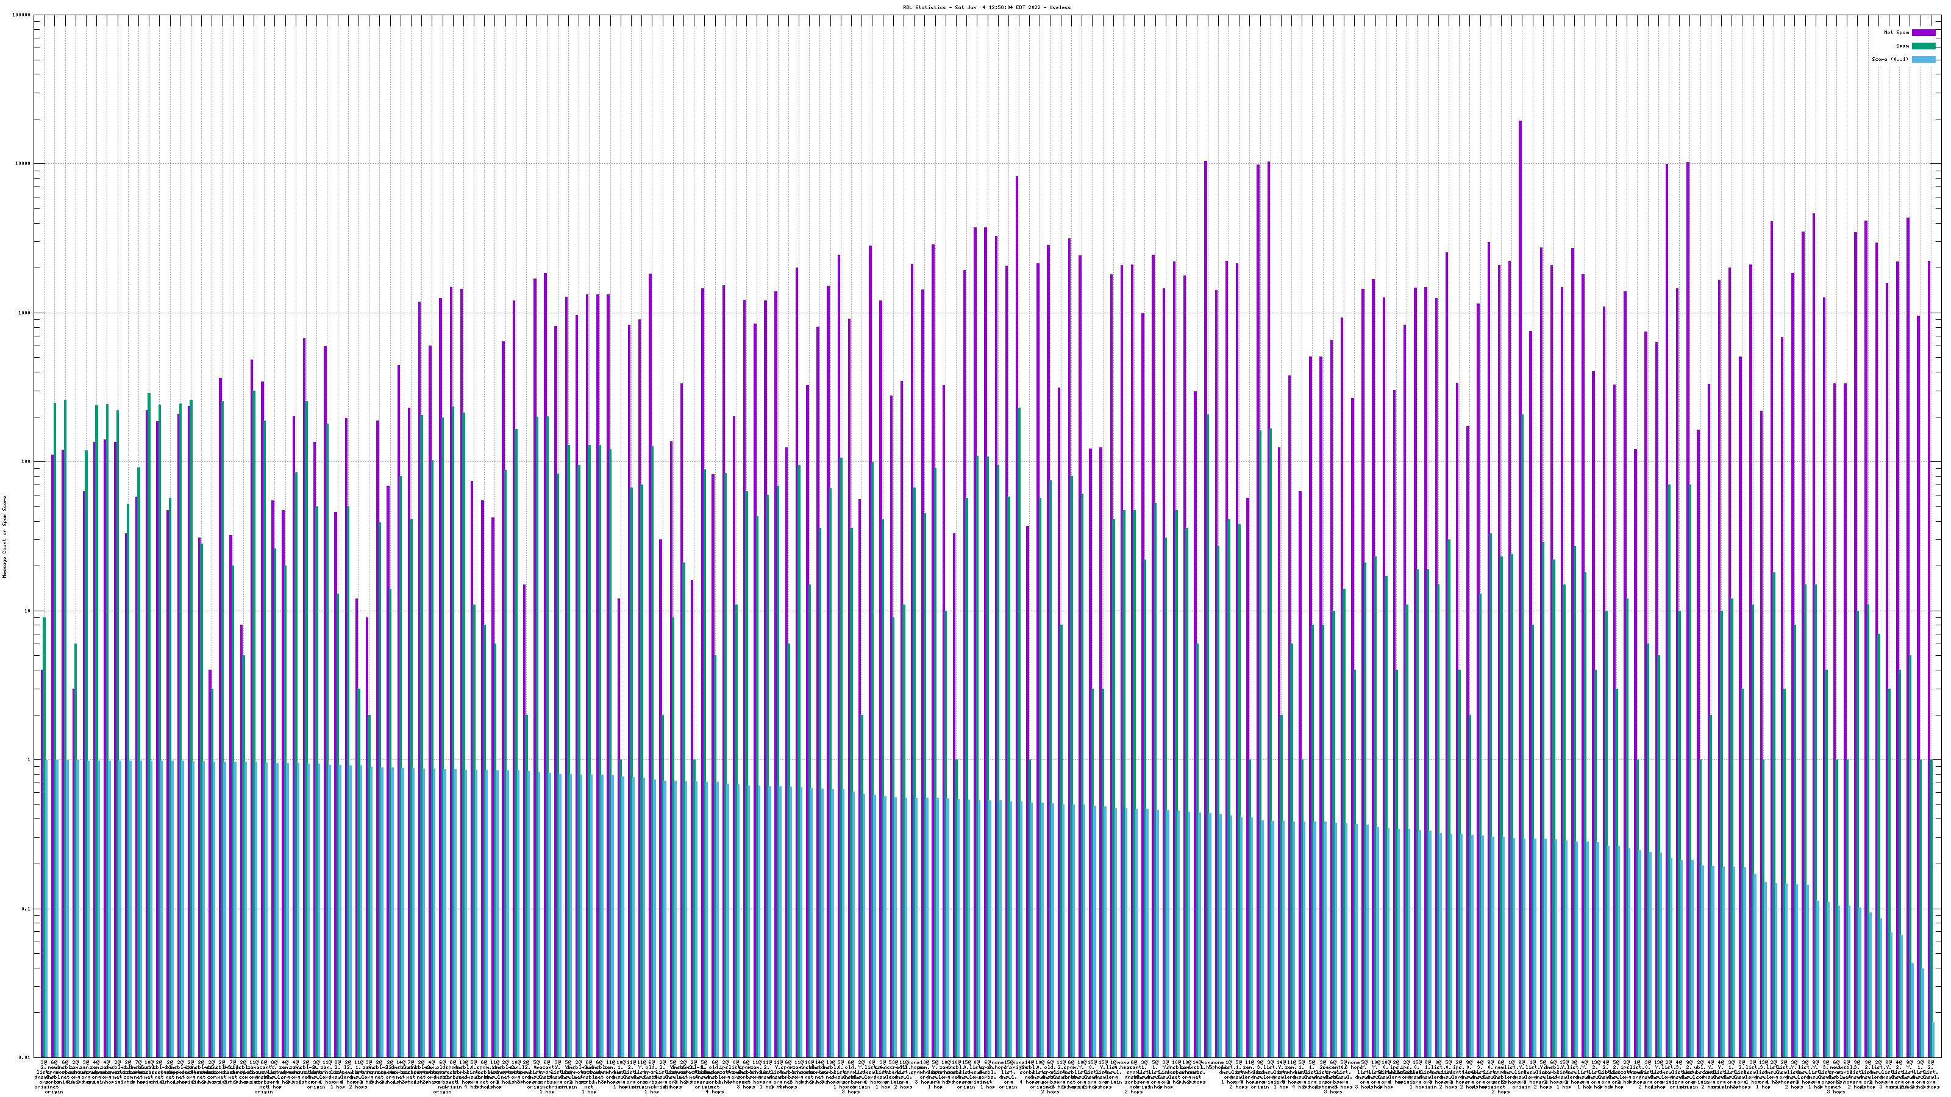Screen dimensions: 1951x1097
Task: Click the 'Message Count or Spam Score' axis label
Action: point(4,536)
